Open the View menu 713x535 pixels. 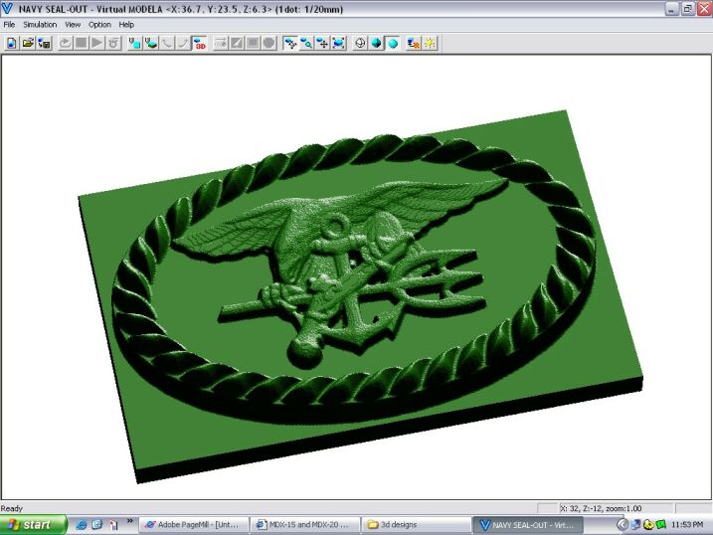pos(73,24)
